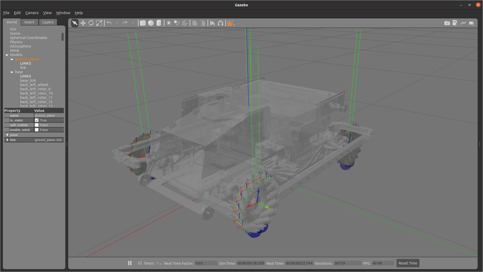
Task: Collapse the base model tree
Action: click(12, 72)
